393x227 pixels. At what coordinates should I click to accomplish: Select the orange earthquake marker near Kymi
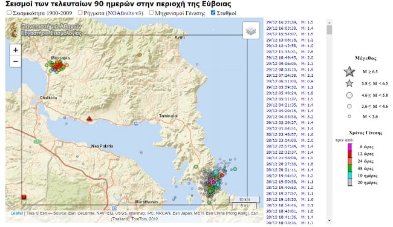pos(139,54)
